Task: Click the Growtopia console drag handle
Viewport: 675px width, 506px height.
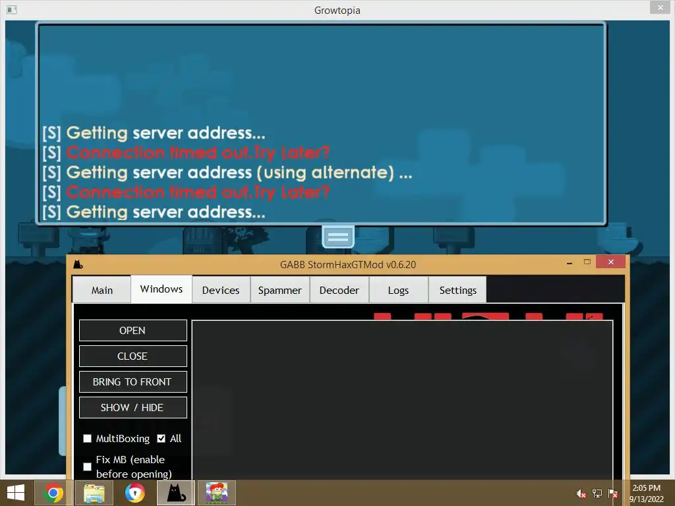Action: pyautogui.click(x=338, y=237)
